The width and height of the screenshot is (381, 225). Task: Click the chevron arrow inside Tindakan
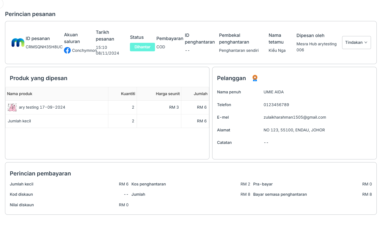pyautogui.click(x=366, y=43)
